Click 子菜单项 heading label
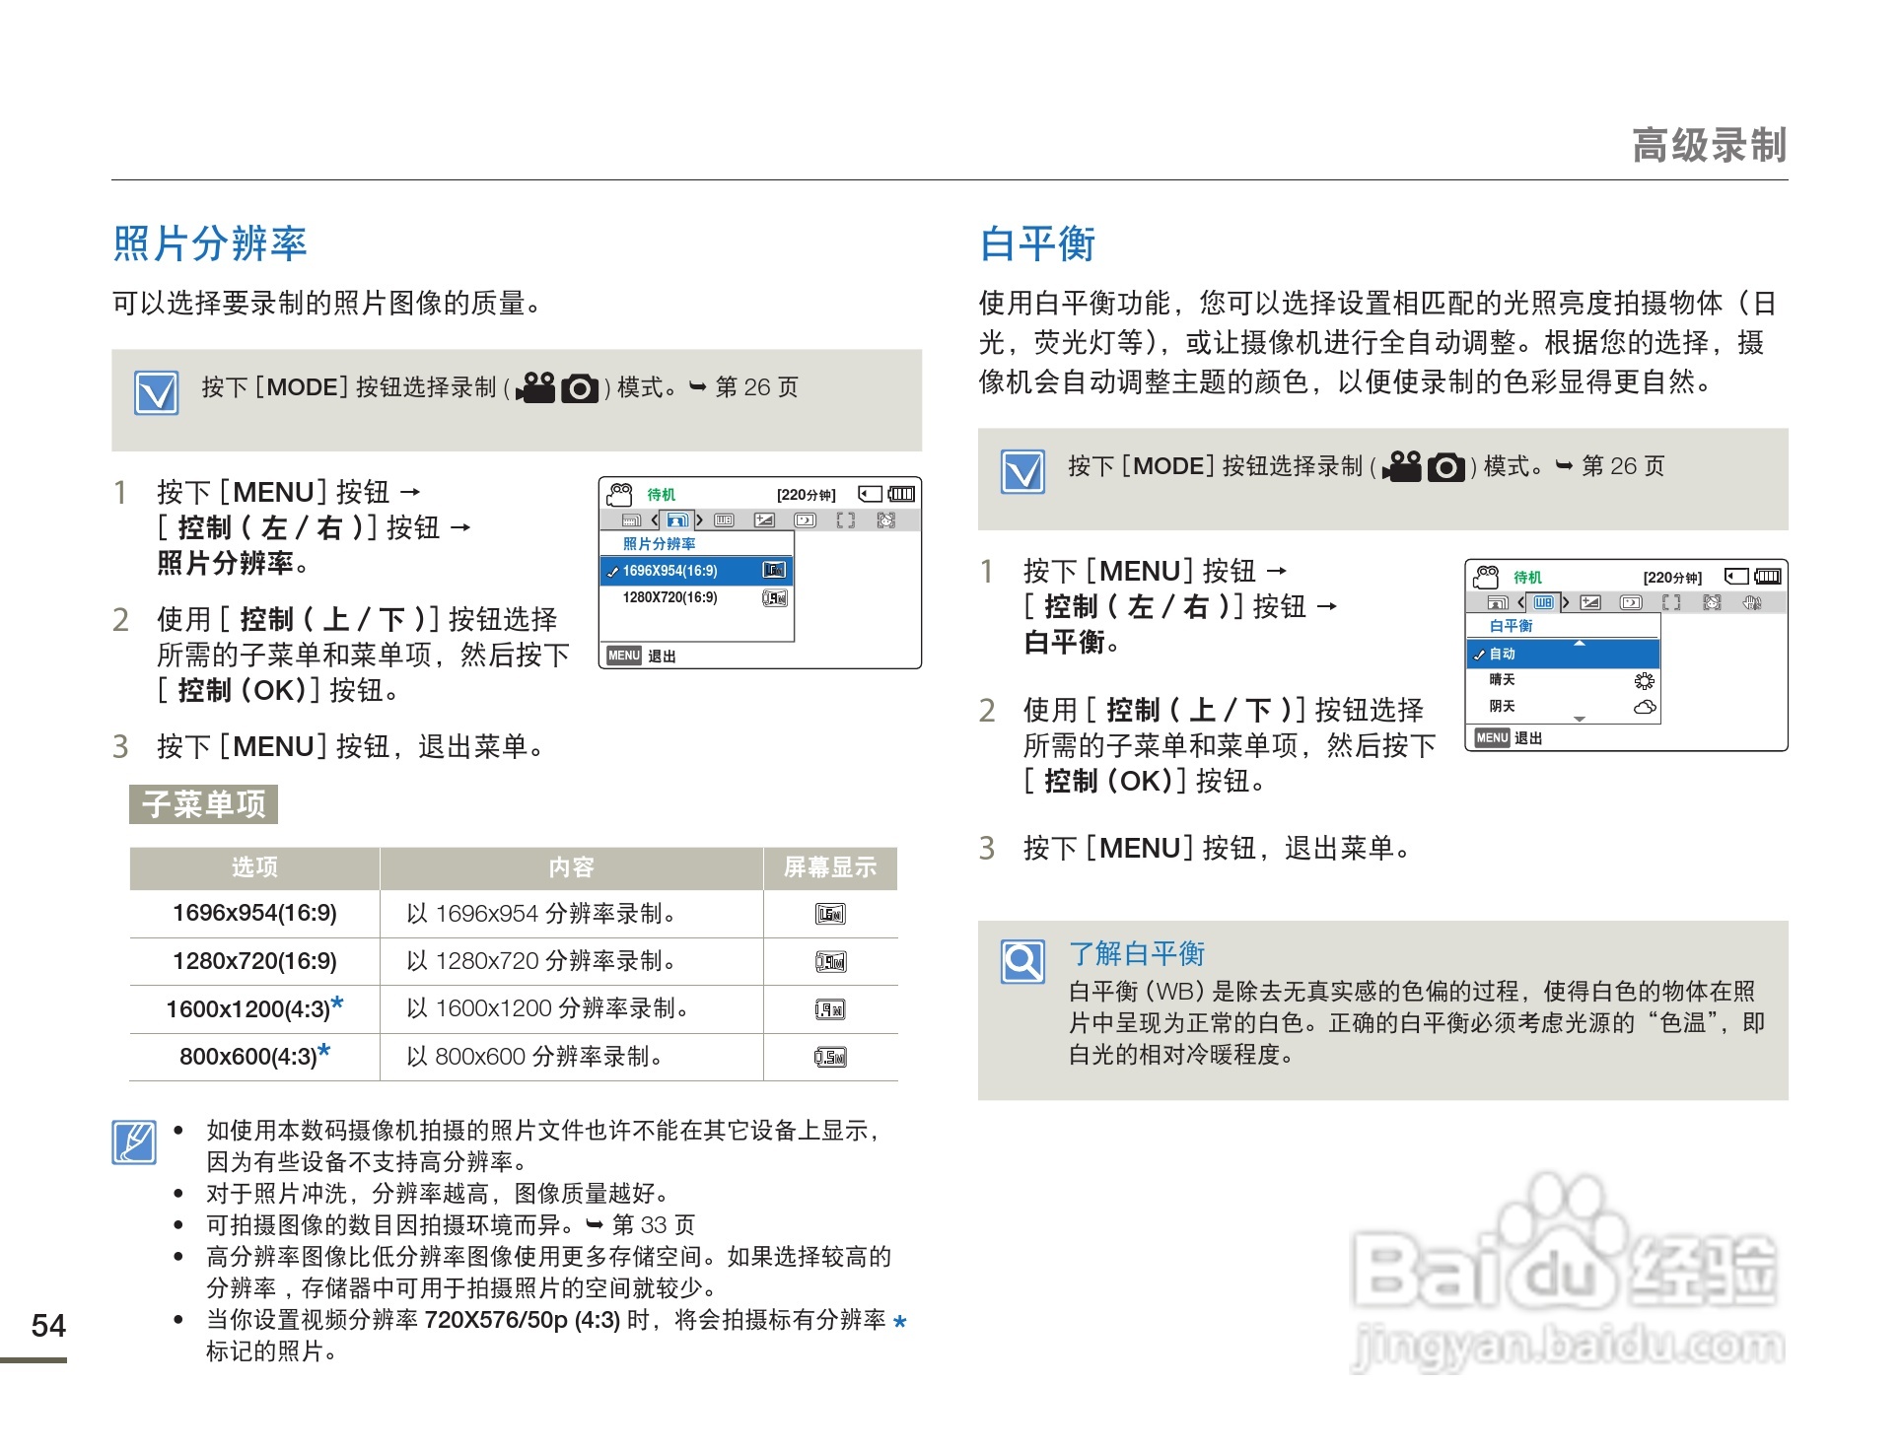This screenshot has width=1901, height=1453. [204, 804]
